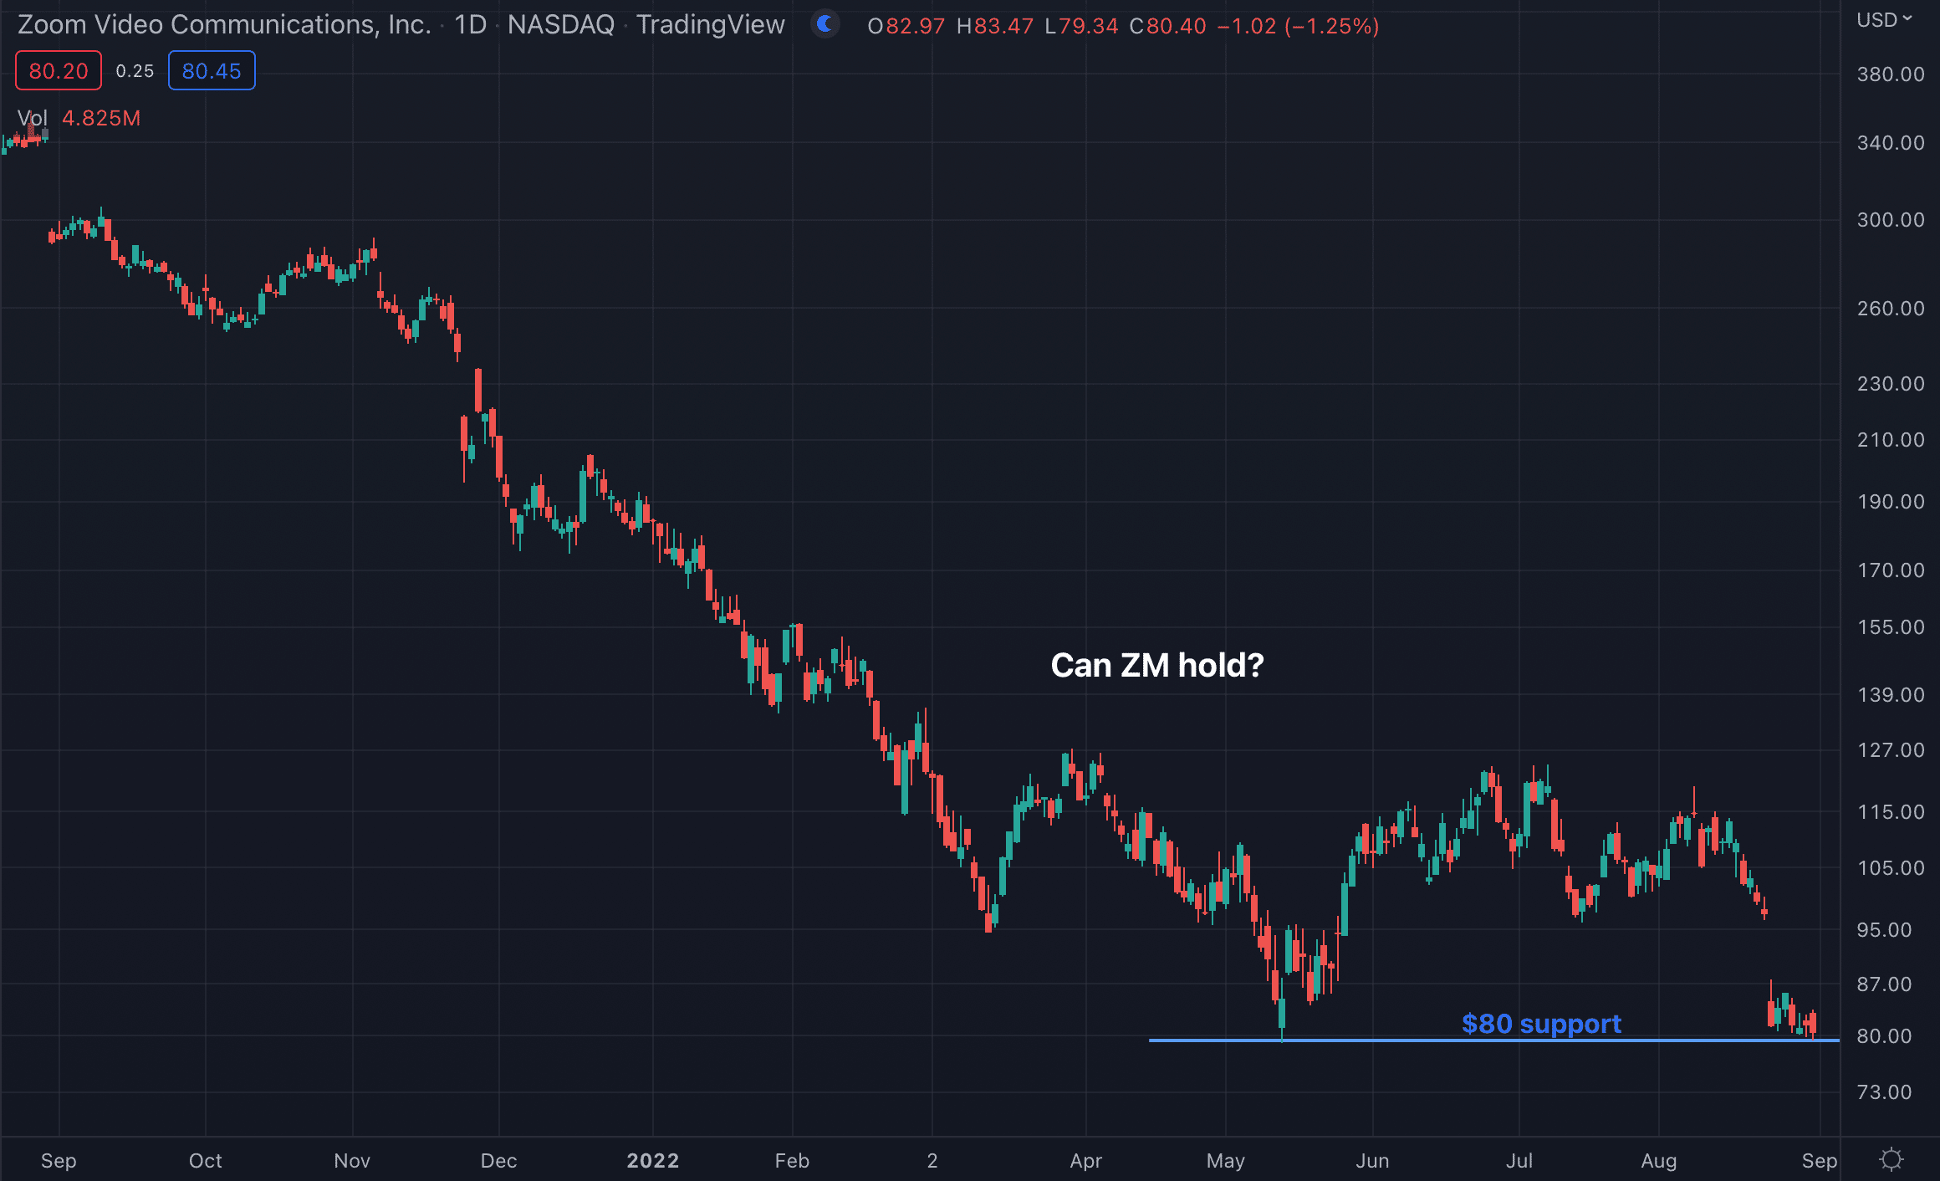1940x1181 pixels.
Task: Open the USD currency dropdown
Action: pyautogui.click(x=1884, y=20)
